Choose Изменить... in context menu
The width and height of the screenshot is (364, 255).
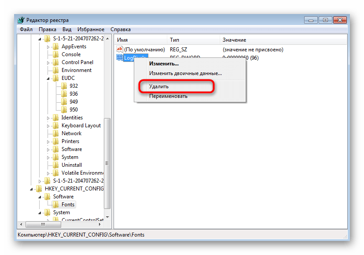pos(190,64)
